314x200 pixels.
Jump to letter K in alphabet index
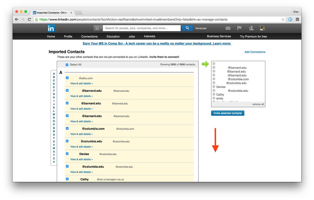(x=54, y=107)
